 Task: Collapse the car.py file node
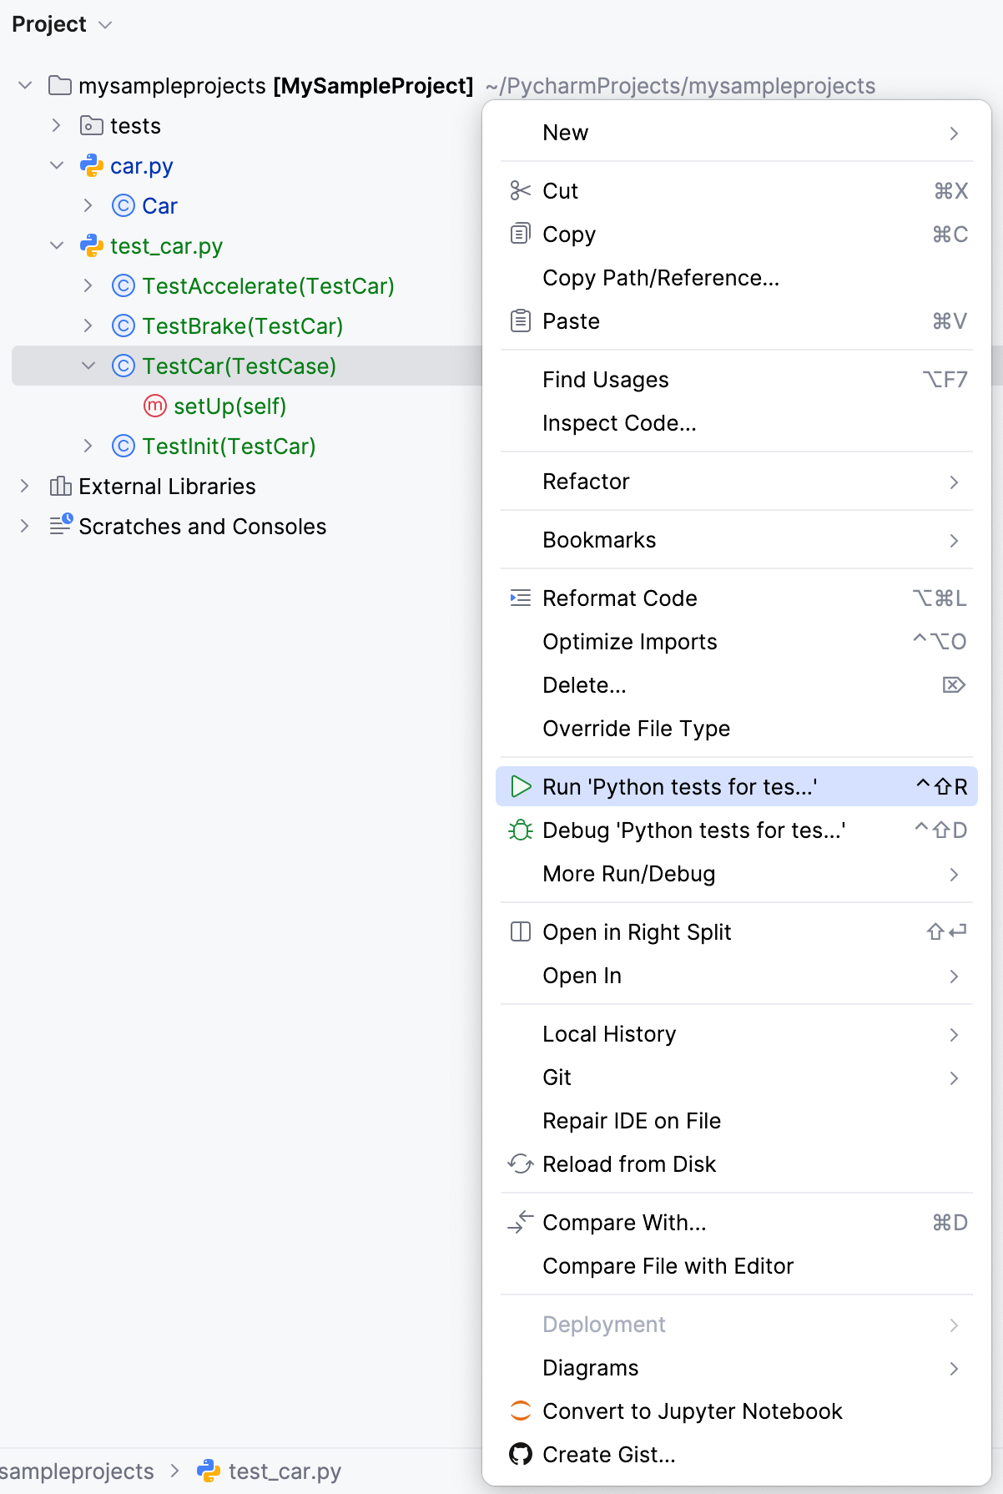57,165
